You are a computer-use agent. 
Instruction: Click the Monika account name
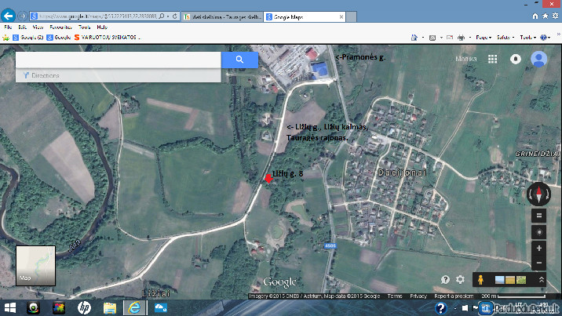tap(466, 59)
